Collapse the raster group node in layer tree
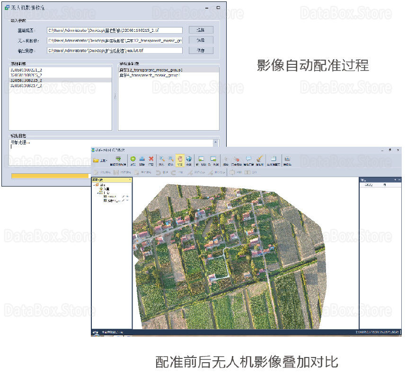The height and width of the screenshot is (375, 406). 98,193
